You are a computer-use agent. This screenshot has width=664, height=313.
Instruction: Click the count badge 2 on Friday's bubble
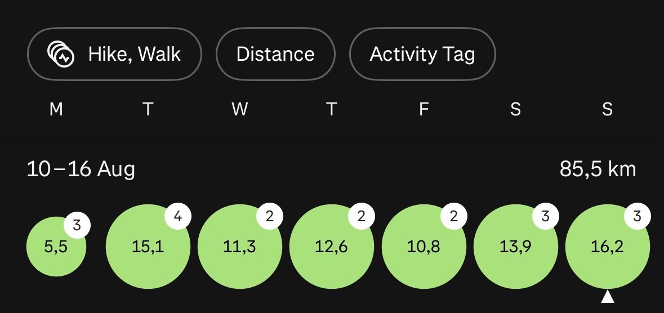454,216
